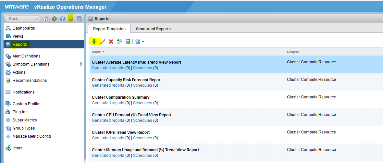Viewport: 383px width, 163px height.
Task: Click the Reports panel header icon
Action: click(x=91, y=19)
